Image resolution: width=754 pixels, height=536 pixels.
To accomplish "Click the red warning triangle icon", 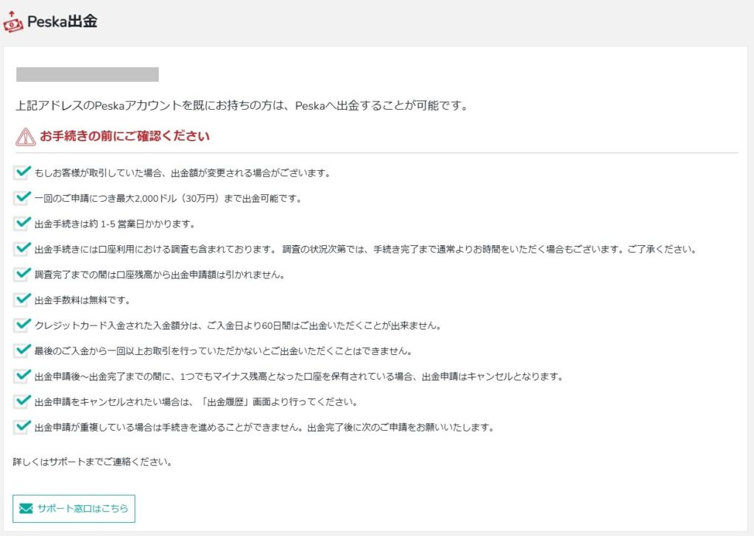I will 25,136.
